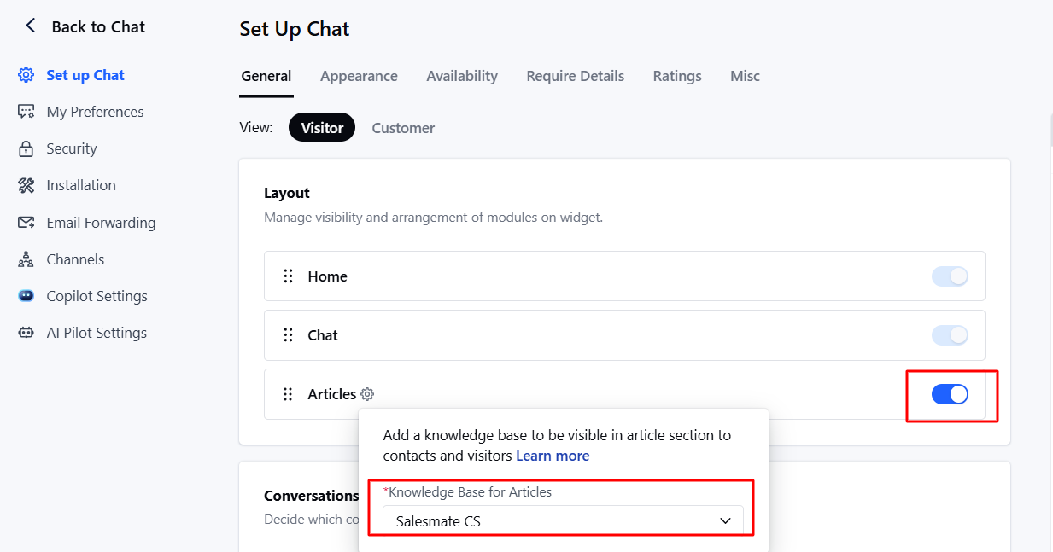Switch to the Appearance tab

click(x=359, y=76)
